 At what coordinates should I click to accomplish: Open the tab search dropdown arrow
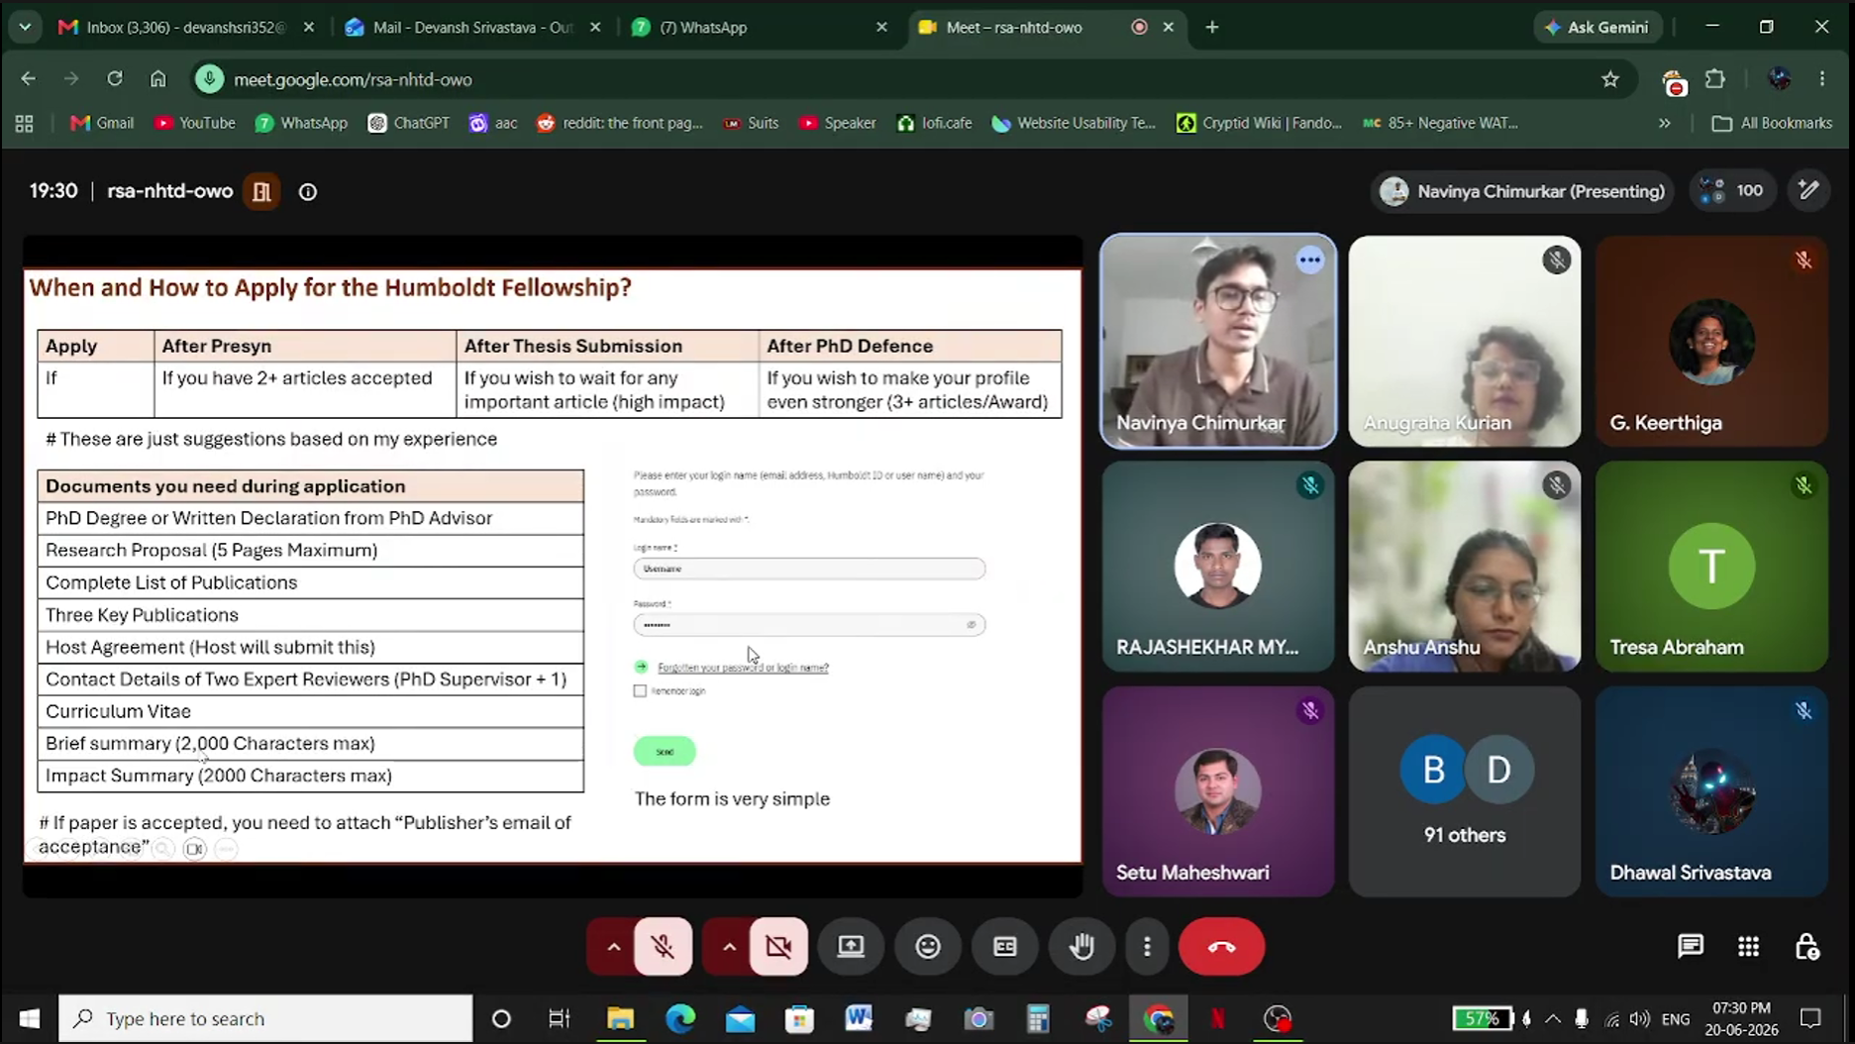(x=25, y=27)
